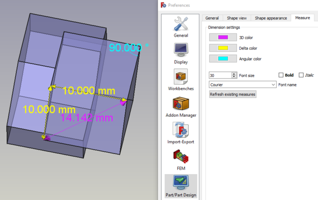Switch to the Shape appearance tab
This screenshot has height=200, width=318.
(271, 18)
